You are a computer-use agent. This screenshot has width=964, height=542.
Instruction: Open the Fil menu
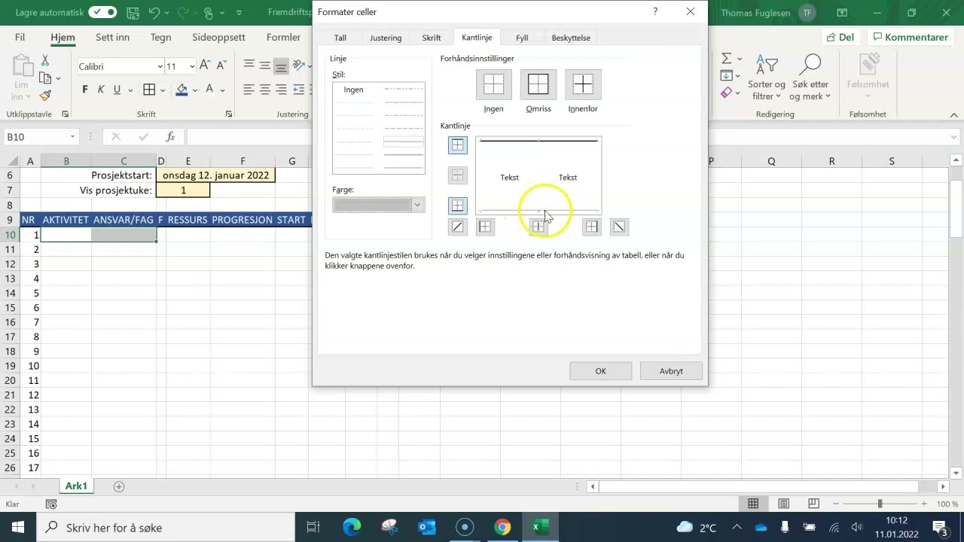pyautogui.click(x=20, y=38)
